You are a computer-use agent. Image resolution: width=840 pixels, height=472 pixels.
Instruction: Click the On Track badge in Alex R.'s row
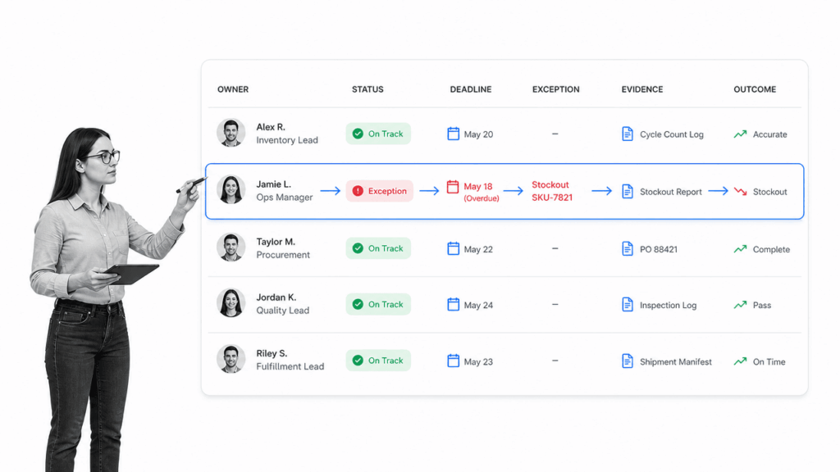click(x=378, y=134)
